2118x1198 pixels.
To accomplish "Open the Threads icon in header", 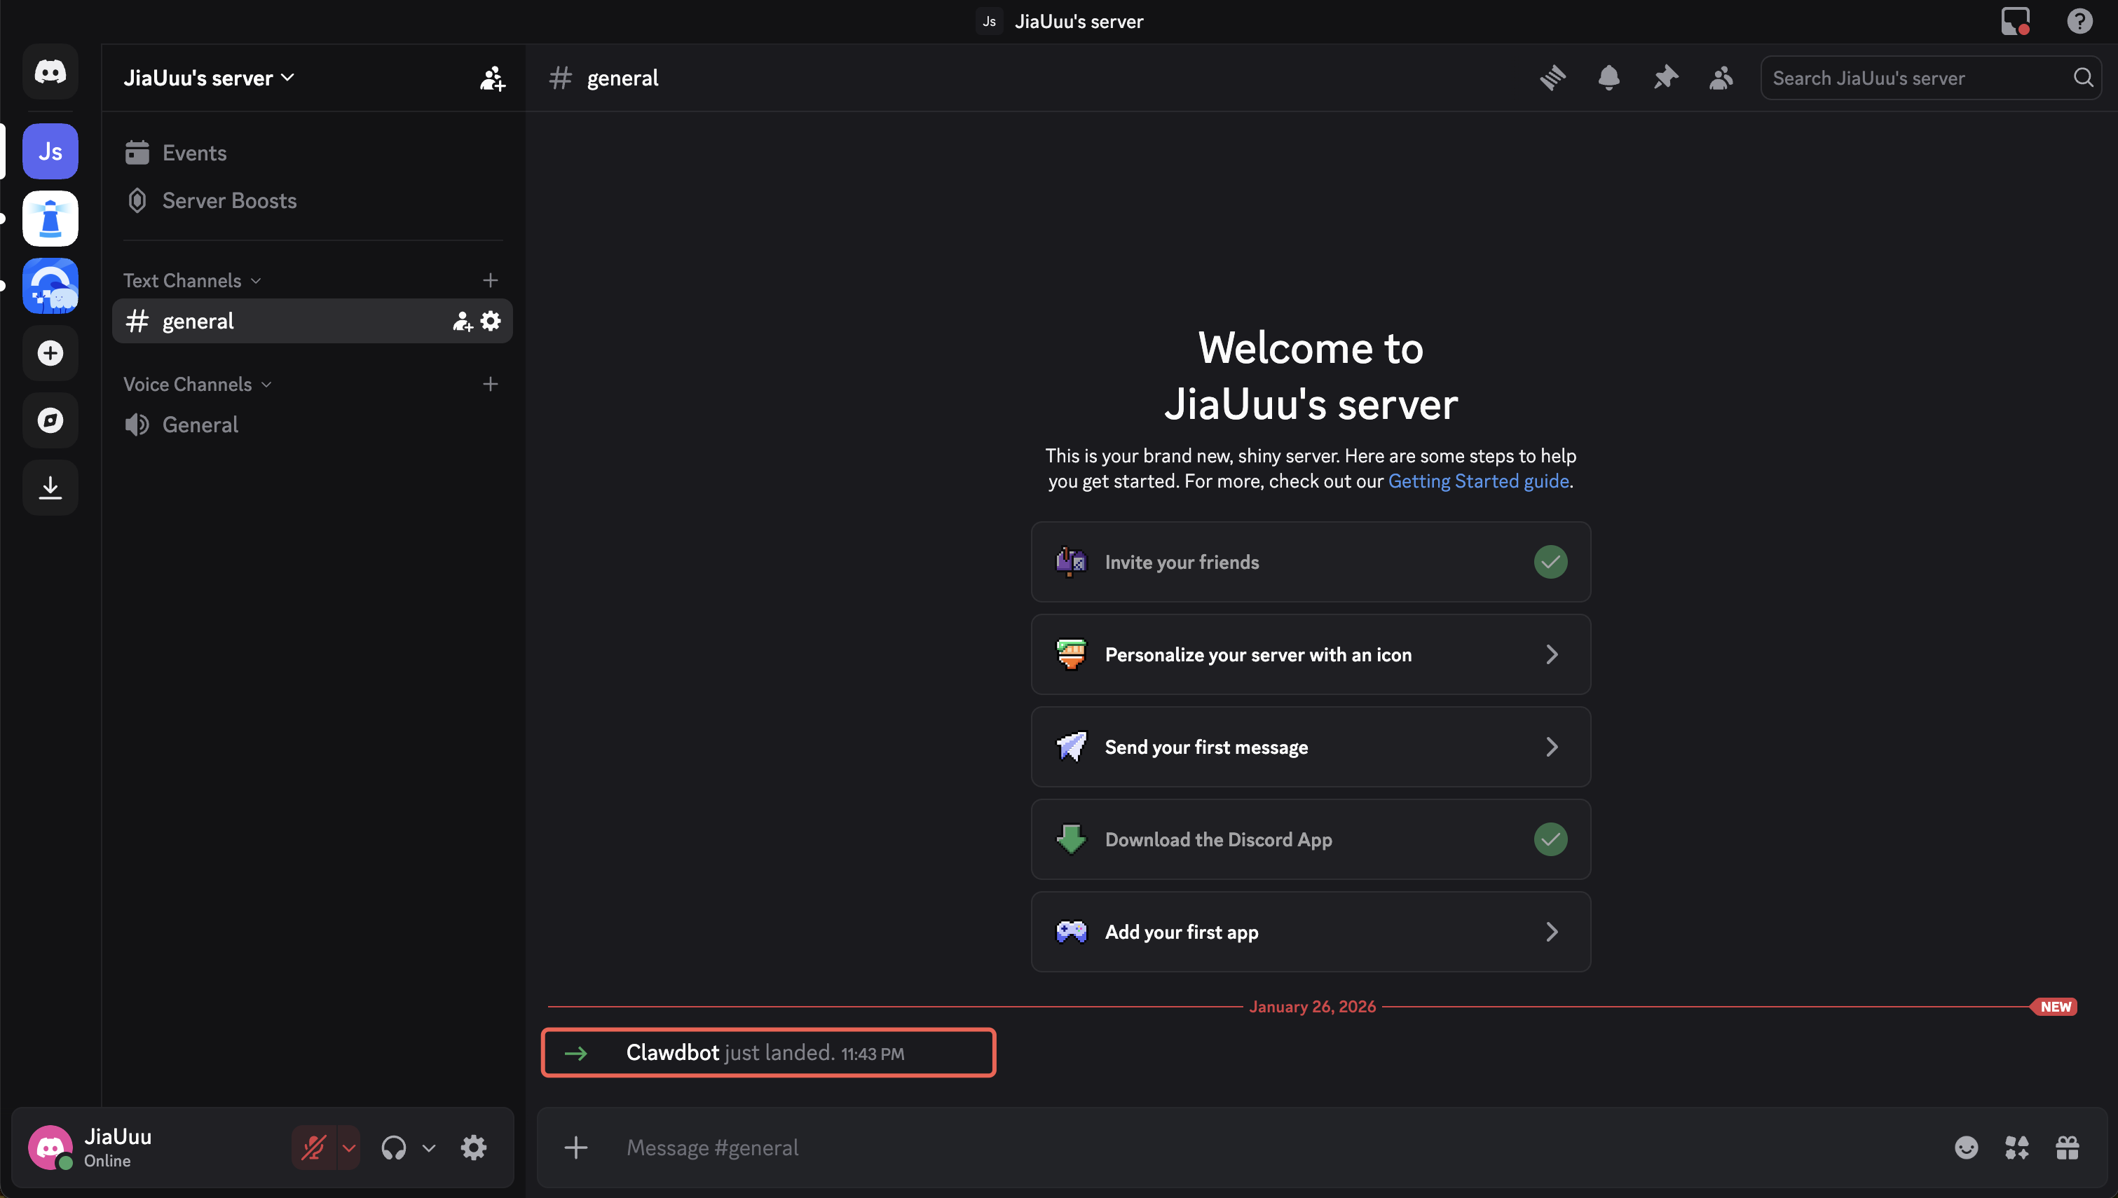I will pyautogui.click(x=1552, y=78).
